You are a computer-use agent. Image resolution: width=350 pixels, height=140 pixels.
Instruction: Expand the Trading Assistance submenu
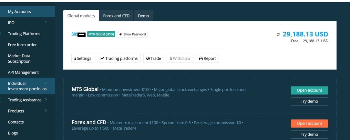pyautogui.click(x=46, y=100)
